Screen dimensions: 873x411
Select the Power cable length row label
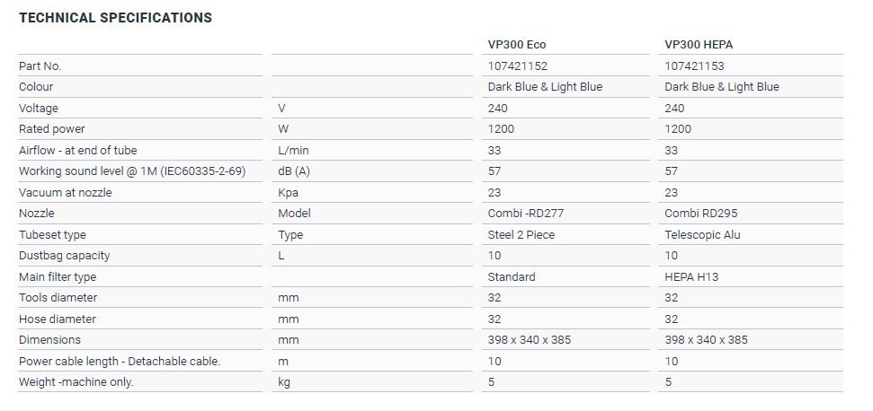tap(120, 362)
